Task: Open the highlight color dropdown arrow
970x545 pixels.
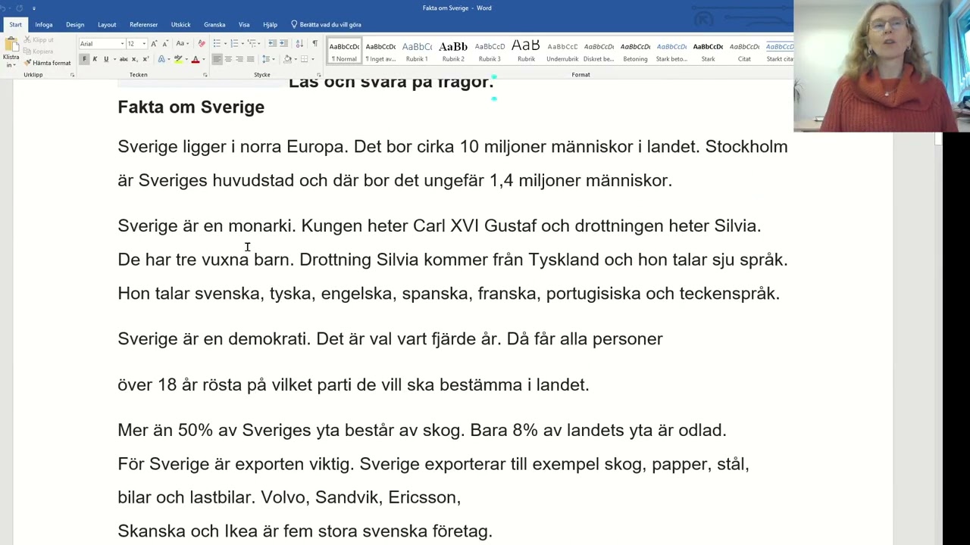Action: click(x=186, y=59)
